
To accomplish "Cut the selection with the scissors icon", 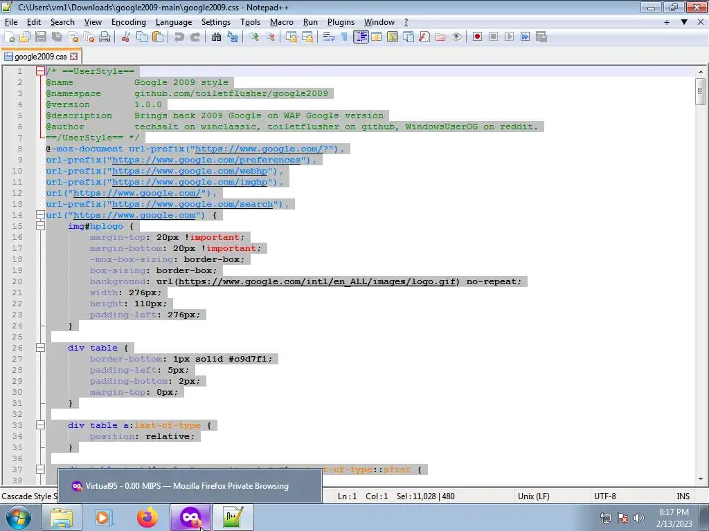I will 126,37.
